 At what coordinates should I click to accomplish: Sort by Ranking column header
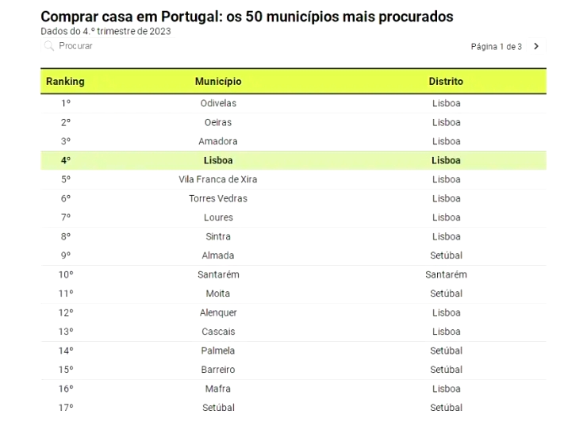pyautogui.click(x=65, y=81)
